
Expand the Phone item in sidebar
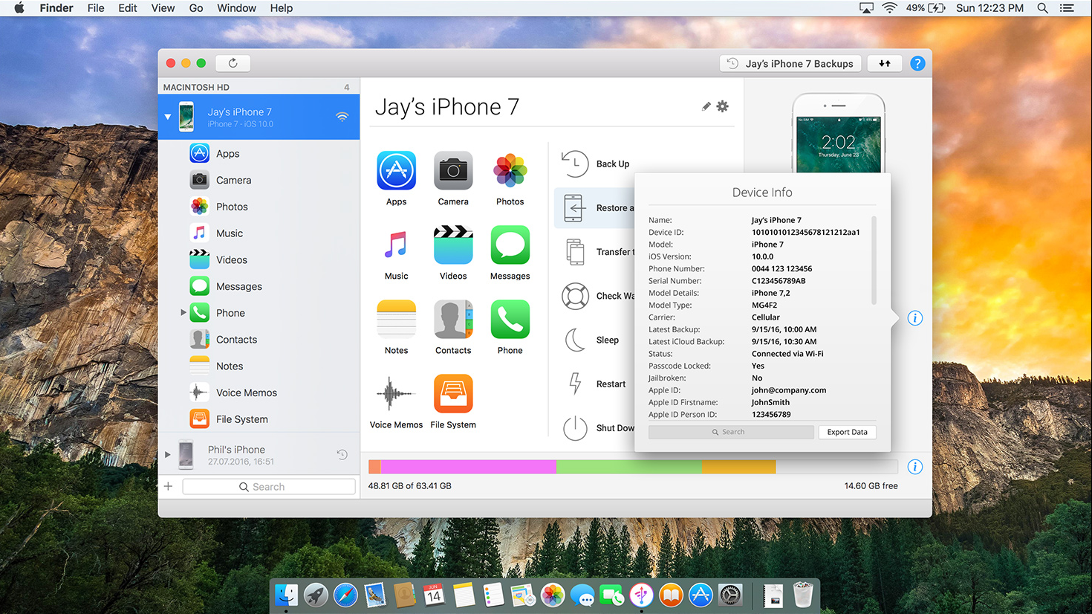183,313
